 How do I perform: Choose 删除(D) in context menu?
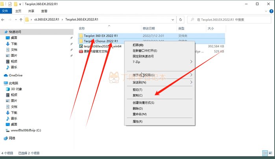[x=160, y=109]
